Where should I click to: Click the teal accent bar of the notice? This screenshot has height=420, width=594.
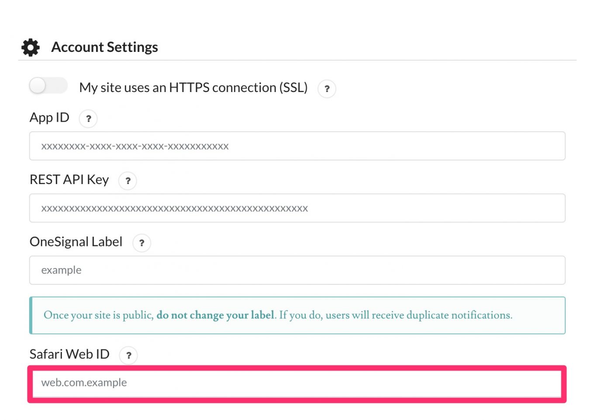pyautogui.click(x=31, y=315)
